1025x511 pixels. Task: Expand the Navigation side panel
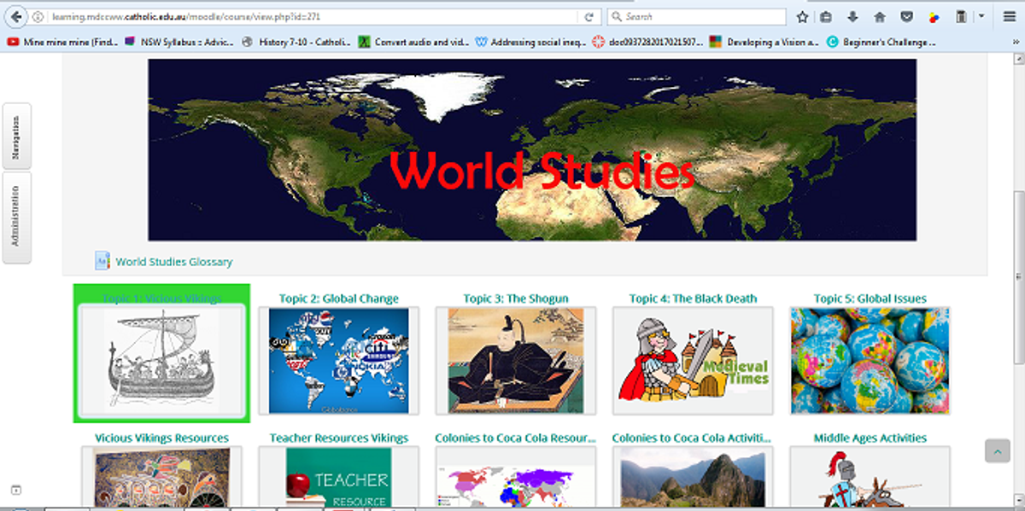17,136
